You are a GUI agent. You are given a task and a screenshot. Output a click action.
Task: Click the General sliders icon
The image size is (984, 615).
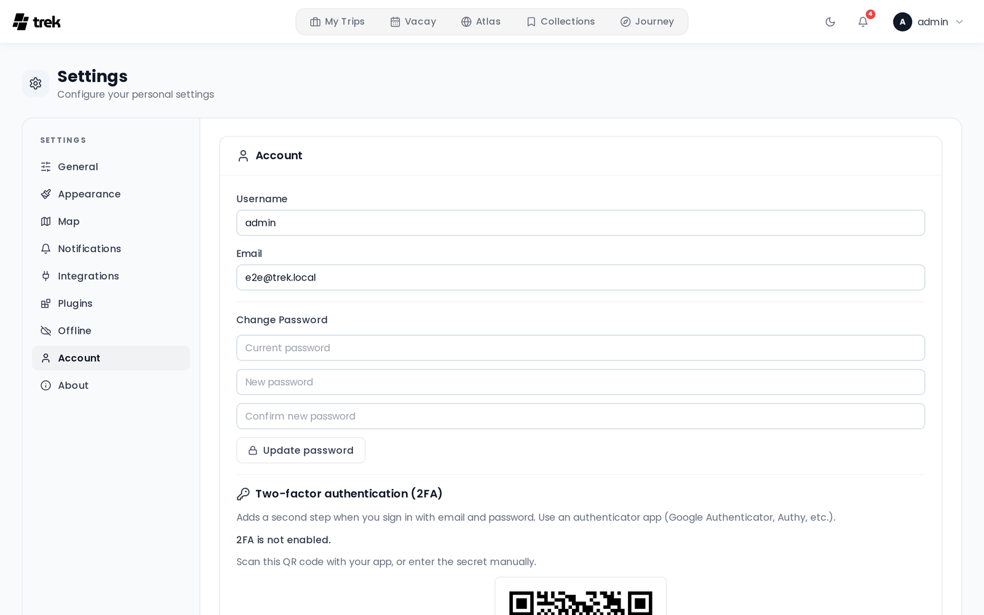46,167
